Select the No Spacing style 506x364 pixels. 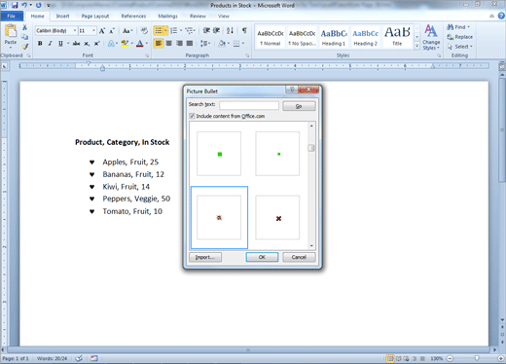click(x=302, y=37)
